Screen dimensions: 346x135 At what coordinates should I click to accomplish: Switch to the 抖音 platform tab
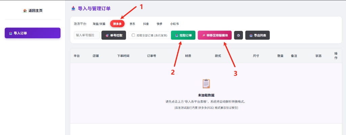point(146,24)
